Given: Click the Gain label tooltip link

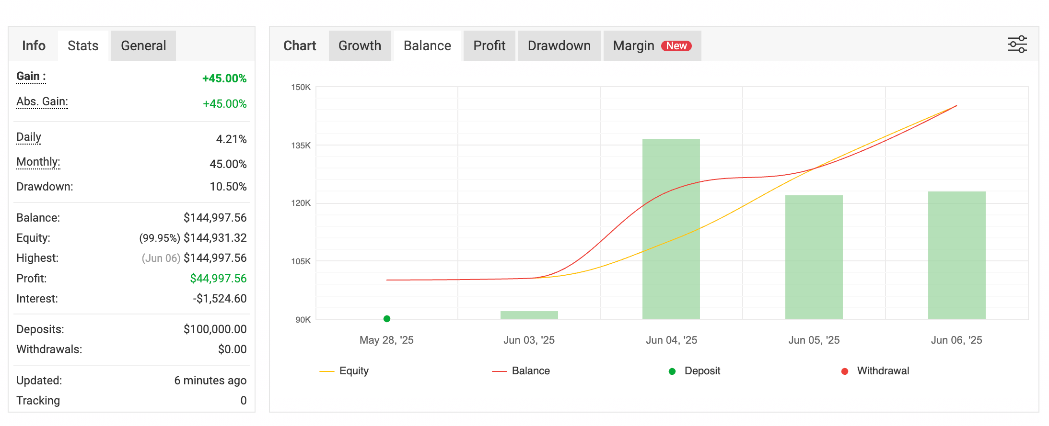Looking at the screenshot, I should (31, 77).
